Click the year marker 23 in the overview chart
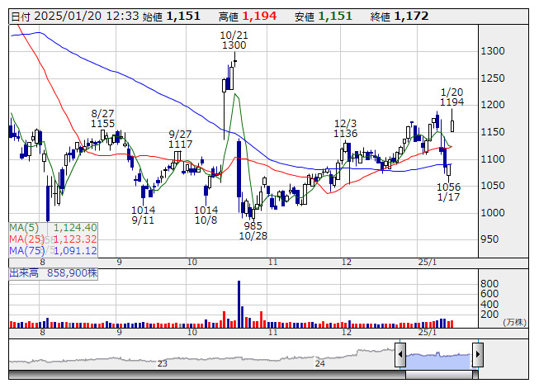539x388 pixels. click(163, 363)
